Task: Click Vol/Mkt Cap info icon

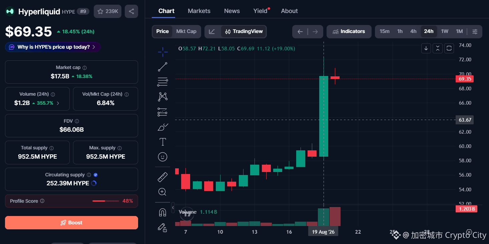Action: tap(126, 94)
